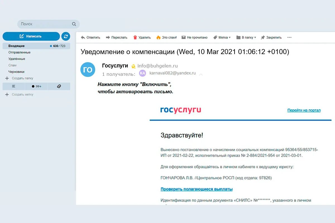Forward the email with Переслать
This screenshot has width=335, height=223.
[116, 37]
